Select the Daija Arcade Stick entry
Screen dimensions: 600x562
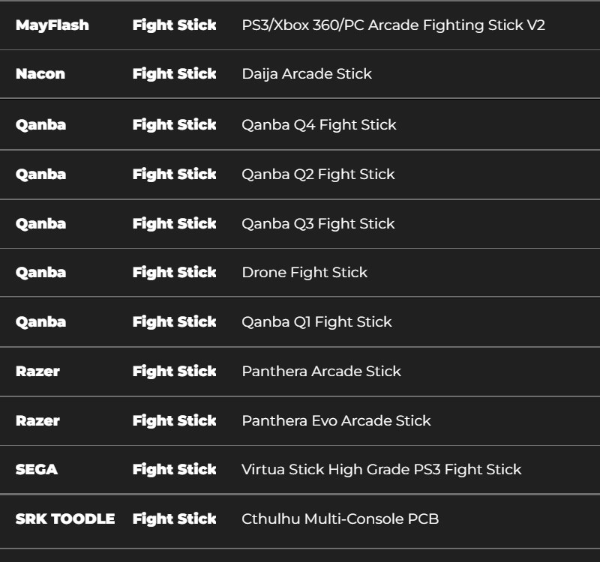pos(306,74)
